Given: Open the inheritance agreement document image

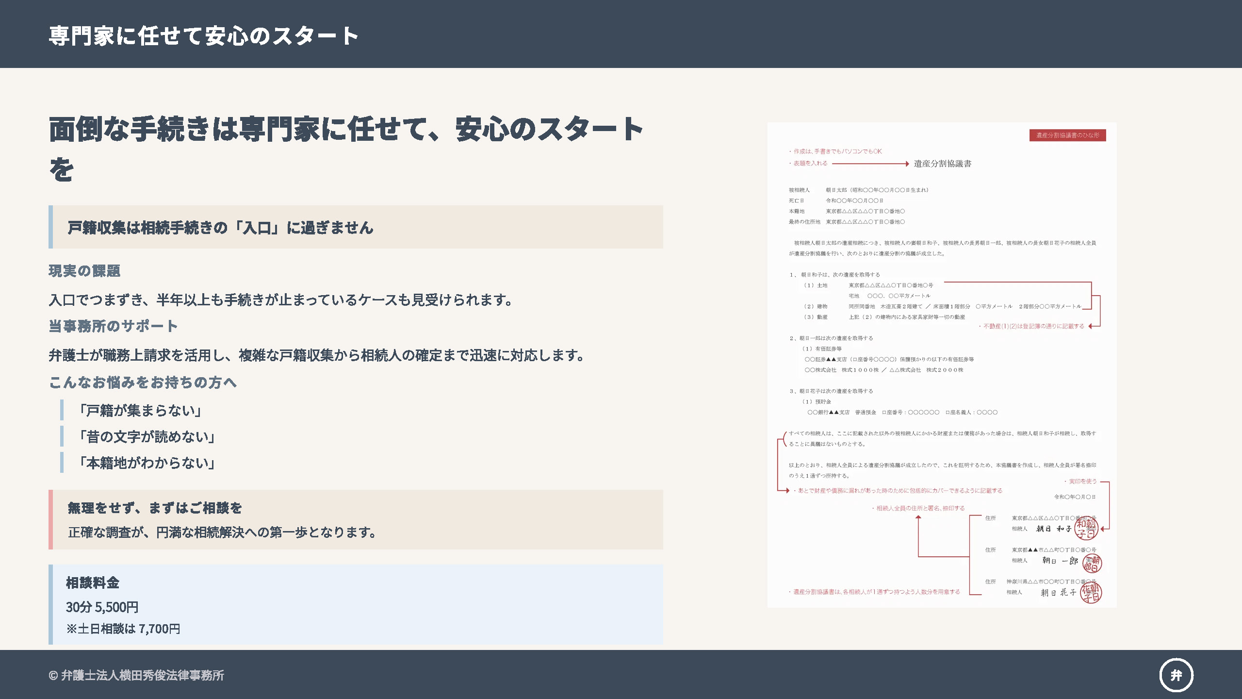Looking at the screenshot, I should coord(941,364).
